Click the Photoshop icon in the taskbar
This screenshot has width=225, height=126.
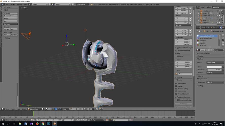(49, 124)
